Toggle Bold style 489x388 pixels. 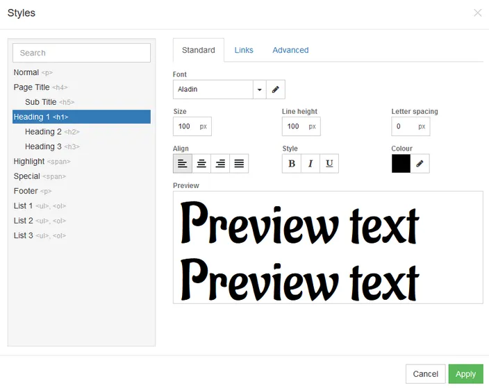pyautogui.click(x=292, y=163)
